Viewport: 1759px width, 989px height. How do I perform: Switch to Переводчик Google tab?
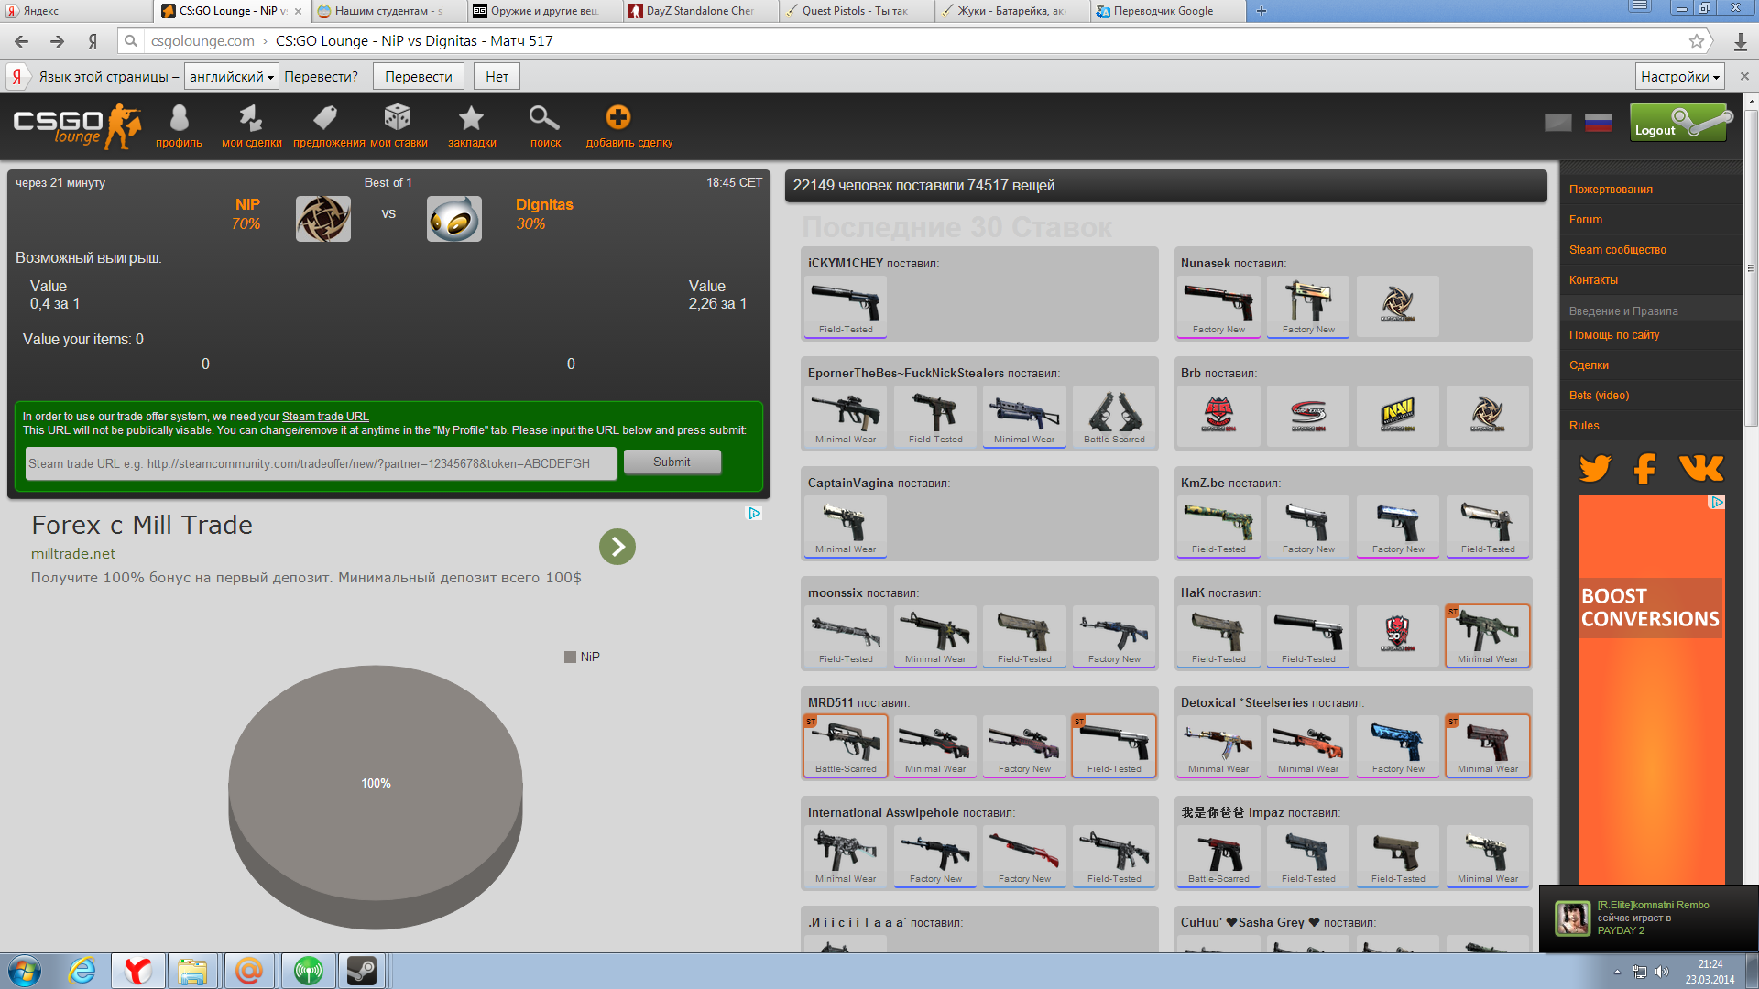[x=1162, y=11]
